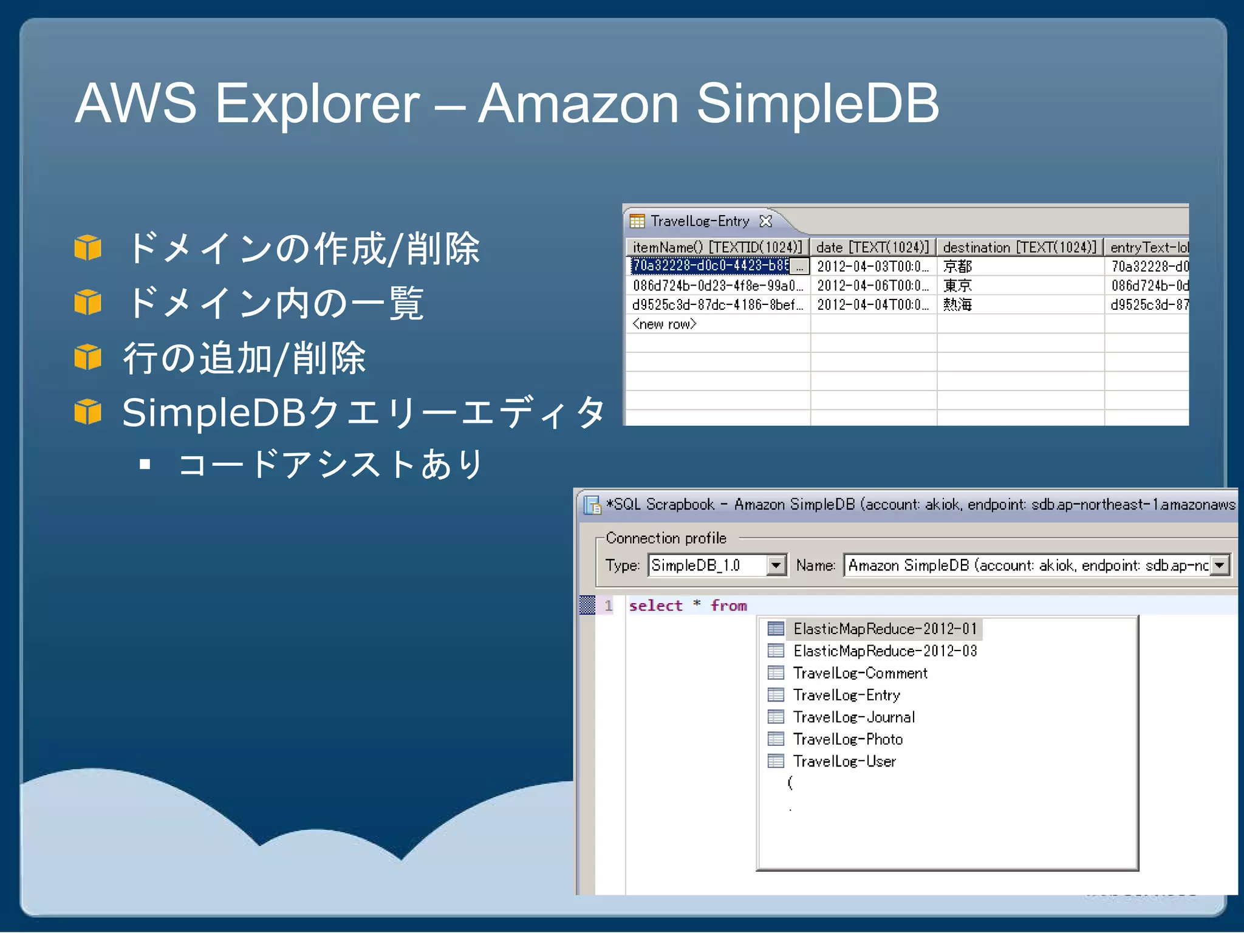Click the TravelLog-Comment table icon
This screenshot has height=933, width=1244.
tap(776, 673)
